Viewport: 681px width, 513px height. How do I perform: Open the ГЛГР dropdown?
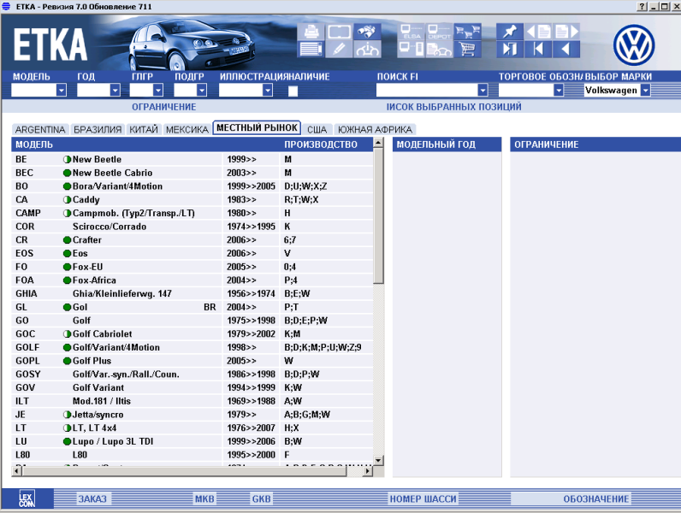(x=158, y=91)
